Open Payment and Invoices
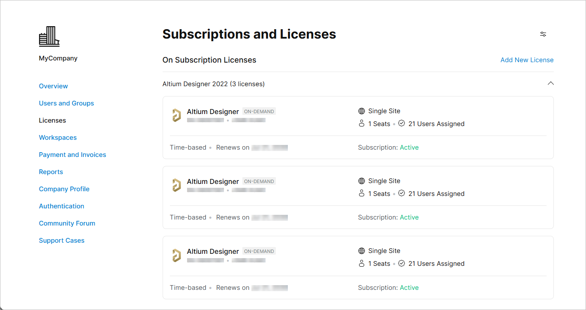This screenshot has height=310, width=586. coord(72,155)
